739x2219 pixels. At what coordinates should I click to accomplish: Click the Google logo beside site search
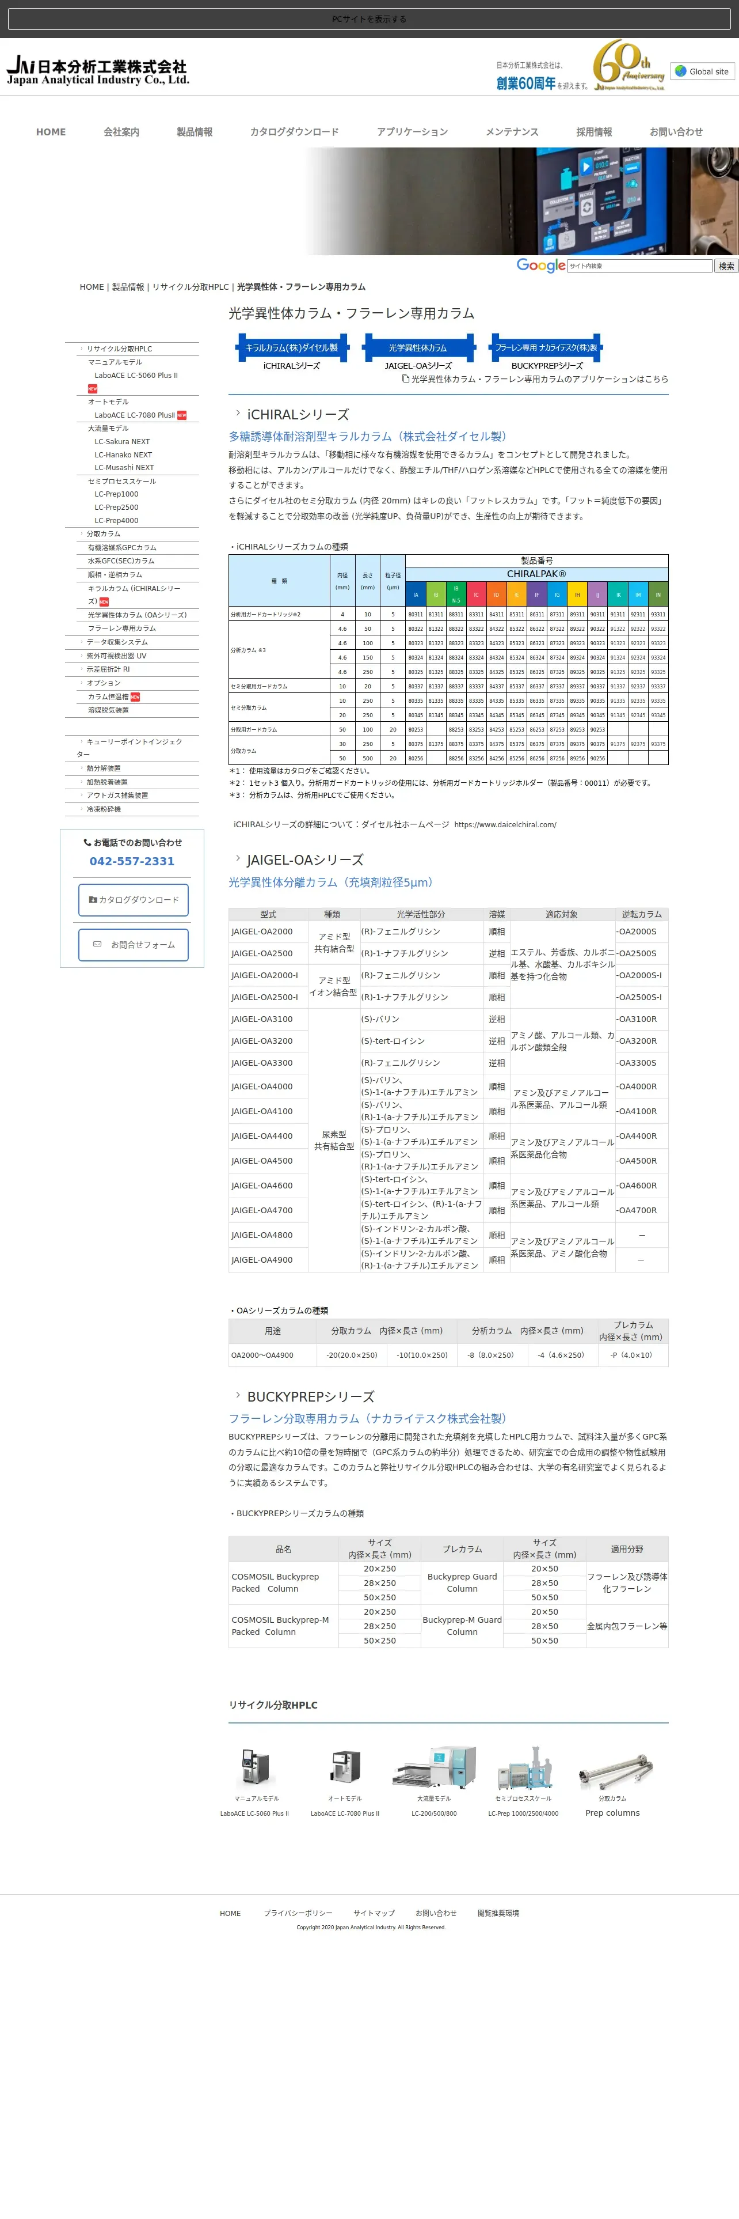(541, 266)
